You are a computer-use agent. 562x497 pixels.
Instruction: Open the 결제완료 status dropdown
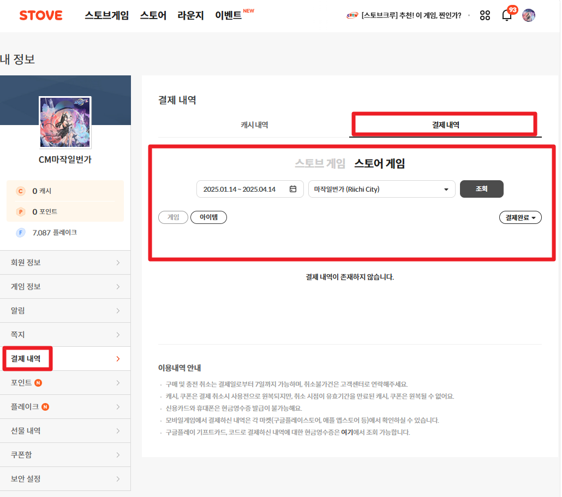coord(520,217)
